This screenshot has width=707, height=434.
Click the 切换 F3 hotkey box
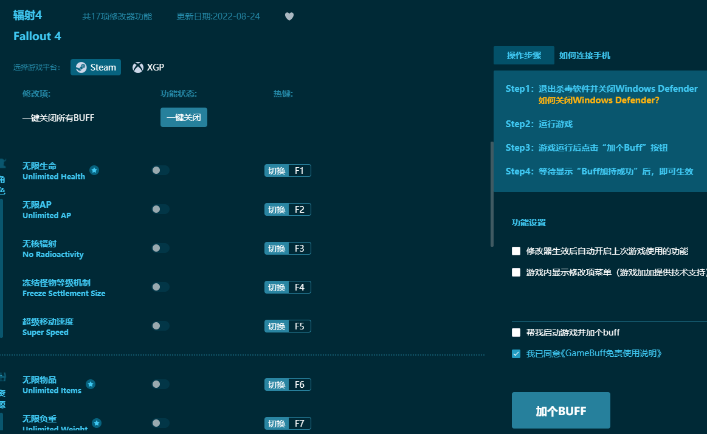[x=288, y=249]
